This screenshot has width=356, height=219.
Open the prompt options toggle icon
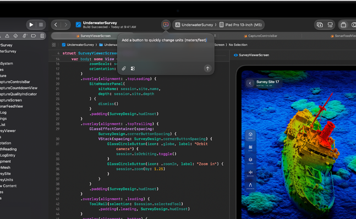click(x=133, y=68)
